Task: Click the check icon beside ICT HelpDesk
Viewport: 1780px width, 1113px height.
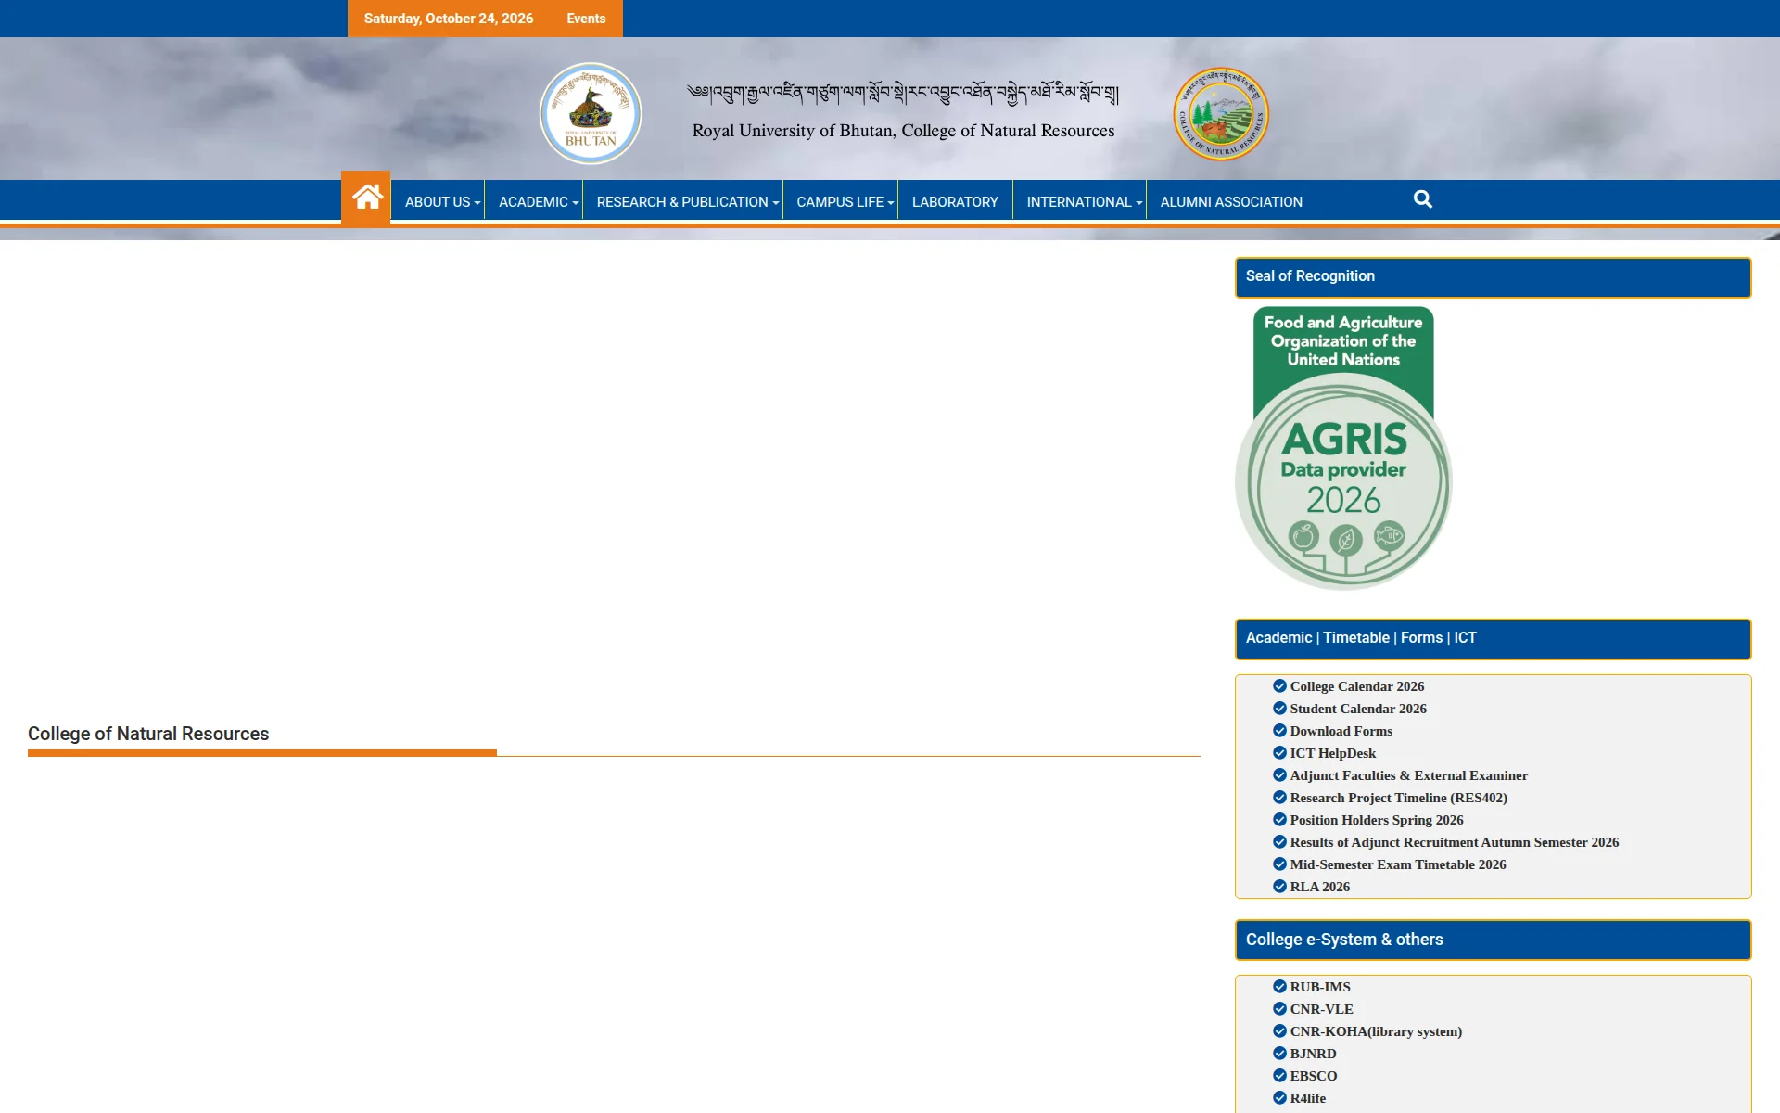Action: 1279,753
